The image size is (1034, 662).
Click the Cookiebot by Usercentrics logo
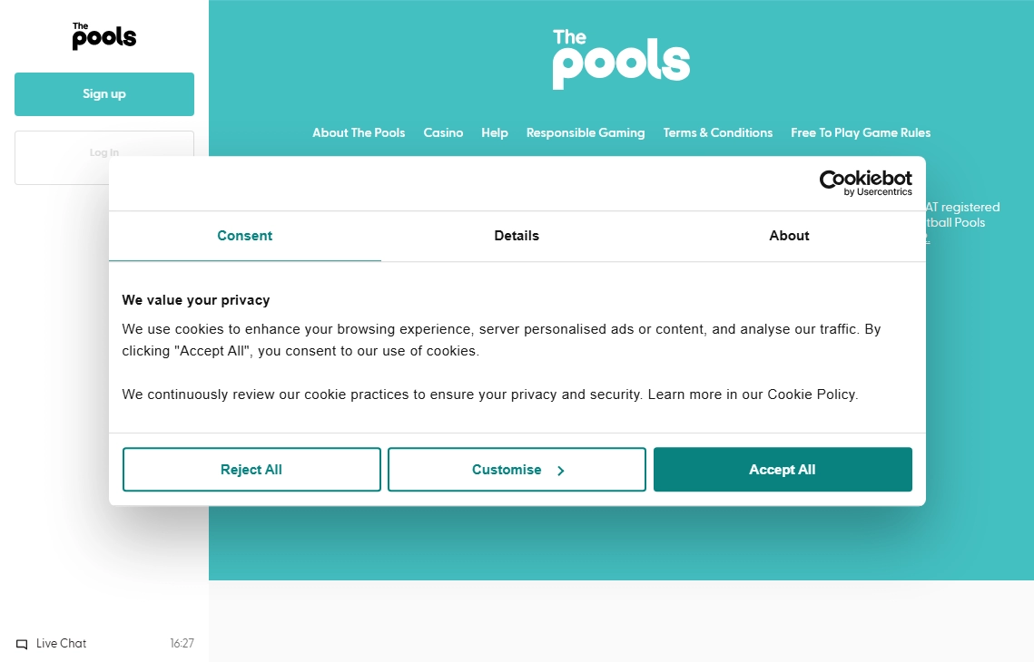[x=865, y=182]
